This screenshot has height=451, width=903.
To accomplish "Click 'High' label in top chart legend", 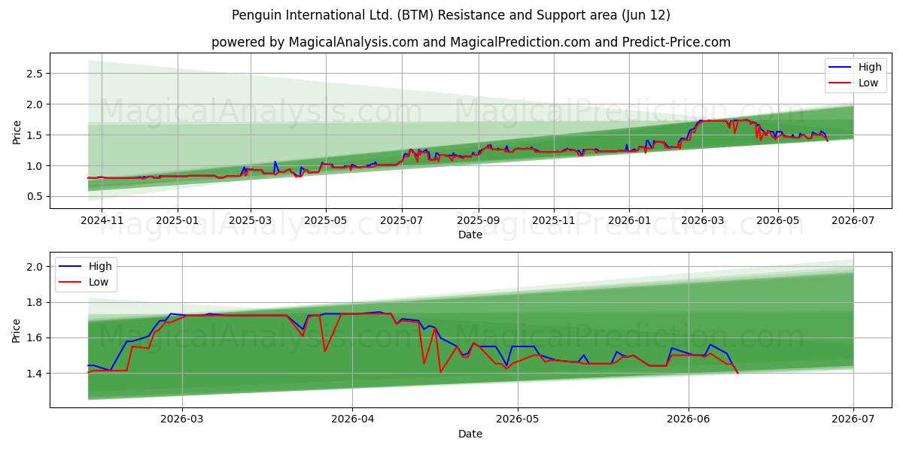I will [x=870, y=67].
